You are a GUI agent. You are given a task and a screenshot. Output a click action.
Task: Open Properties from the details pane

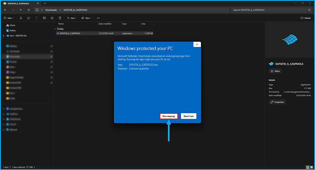pyautogui.click(x=277, y=102)
